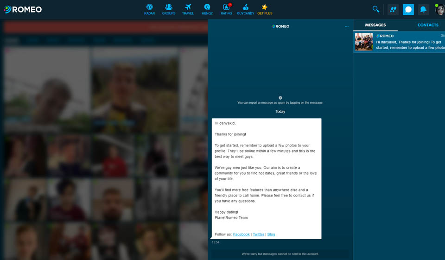
Task: Click the ROMEO logo to go home
Action: tap(23, 9)
